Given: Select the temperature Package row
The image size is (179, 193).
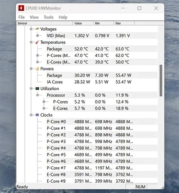Looking at the screenshot, I should (x=102, y=49).
